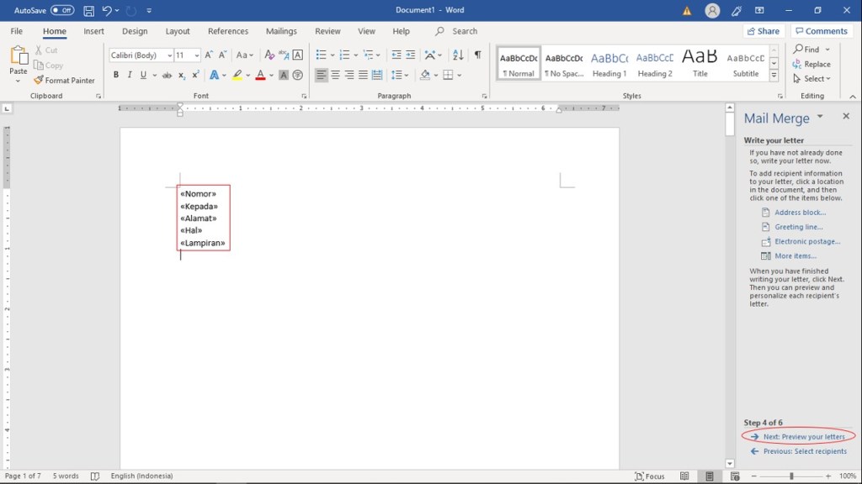Show paragraph marks with pilcrow icon
This screenshot has height=484, width=862.
coord(477,55)
